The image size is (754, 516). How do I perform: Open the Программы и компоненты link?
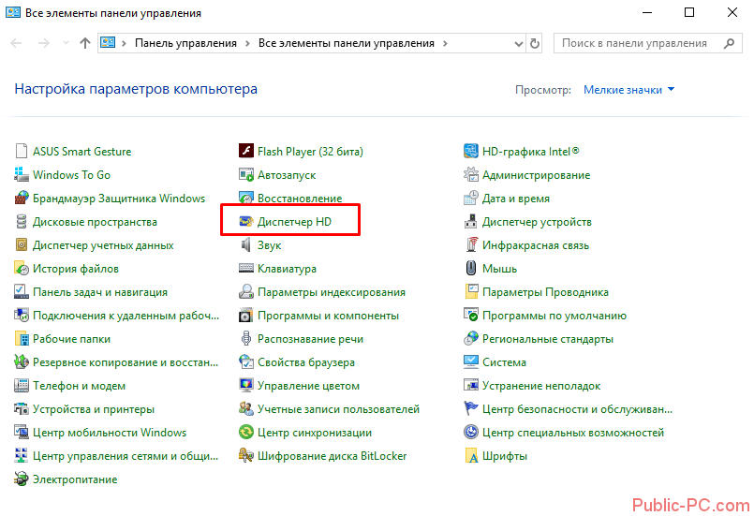[x=328, y=316]
